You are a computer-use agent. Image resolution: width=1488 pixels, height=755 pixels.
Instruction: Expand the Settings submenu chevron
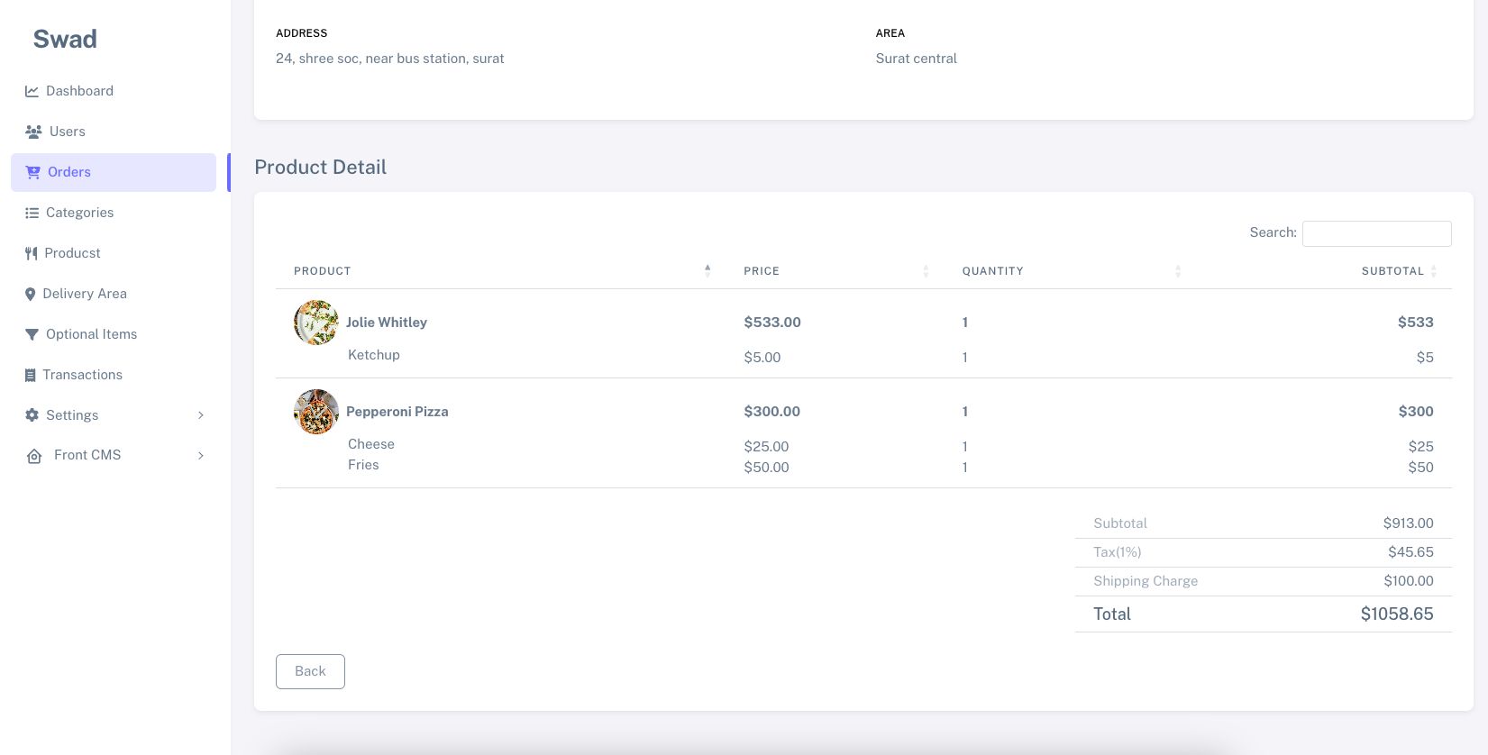[x=201, y=415]
